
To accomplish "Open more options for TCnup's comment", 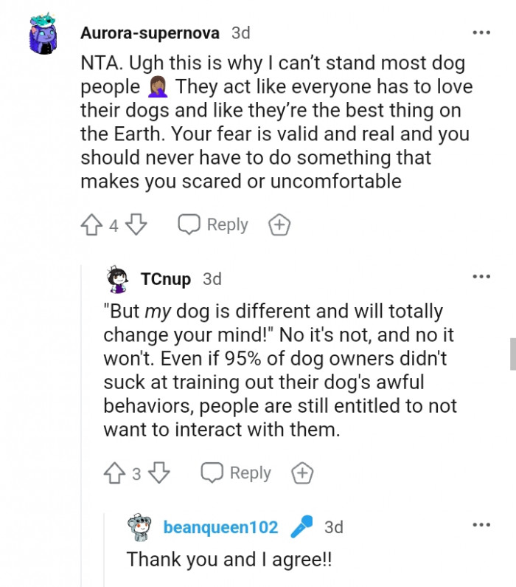I will click(x=481, y=278).
